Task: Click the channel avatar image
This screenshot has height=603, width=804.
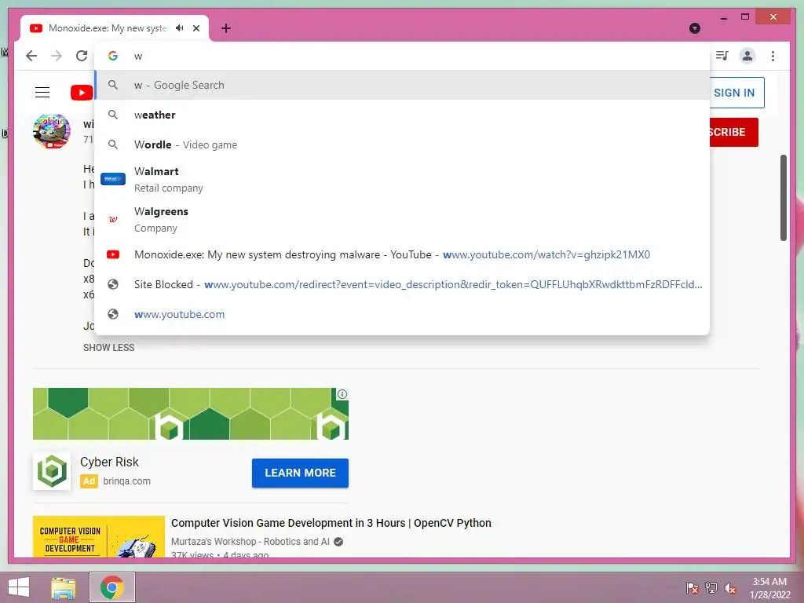Action: click(x=51, y=132)
